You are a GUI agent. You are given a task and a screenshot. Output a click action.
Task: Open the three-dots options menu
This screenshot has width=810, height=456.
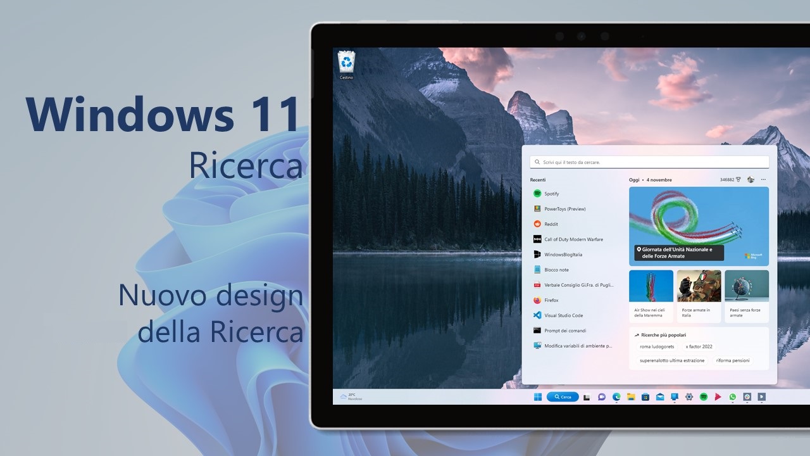click(x=764, y=180)
